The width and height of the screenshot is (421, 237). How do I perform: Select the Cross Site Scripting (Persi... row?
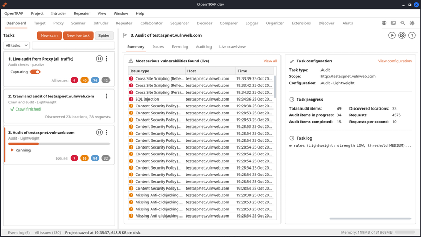[x=201, y=92]
